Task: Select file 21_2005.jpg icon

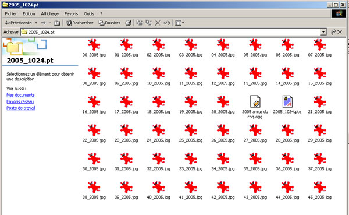Action: point(320,101)
